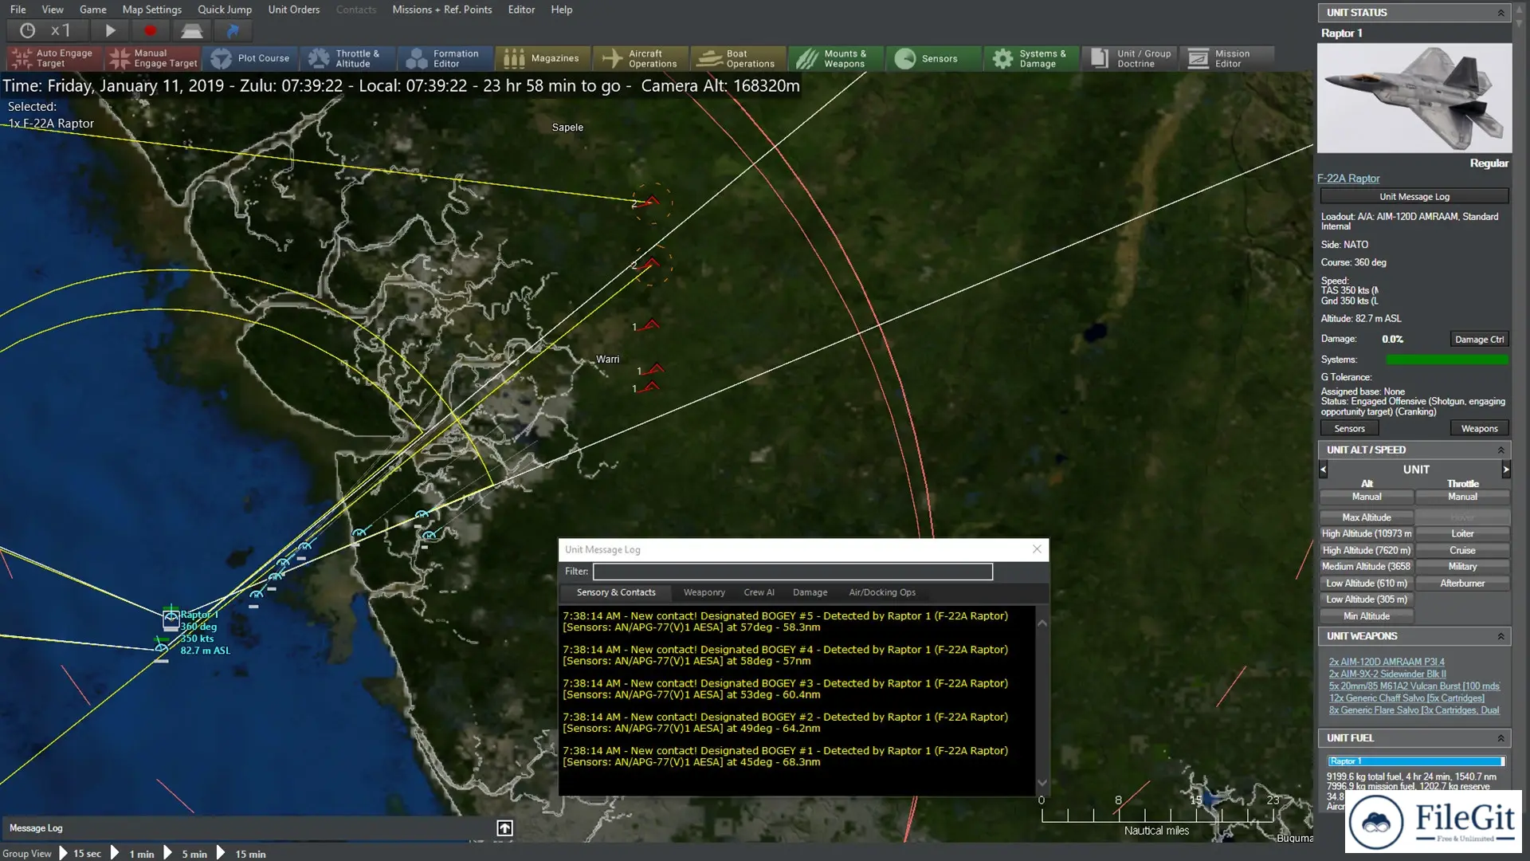Click the Raptor 1 fuel bar
The height and width of the screenshot is (861, 1530).
[x=1415, y=761]
